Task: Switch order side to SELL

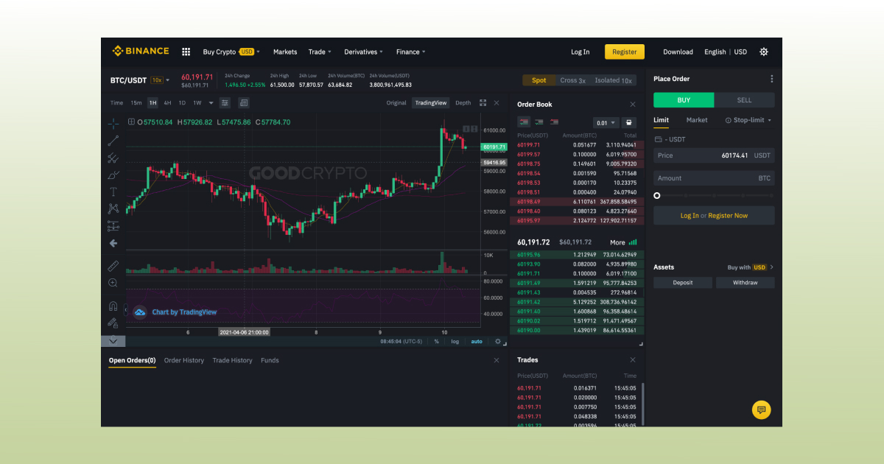Action: point(744,100)
